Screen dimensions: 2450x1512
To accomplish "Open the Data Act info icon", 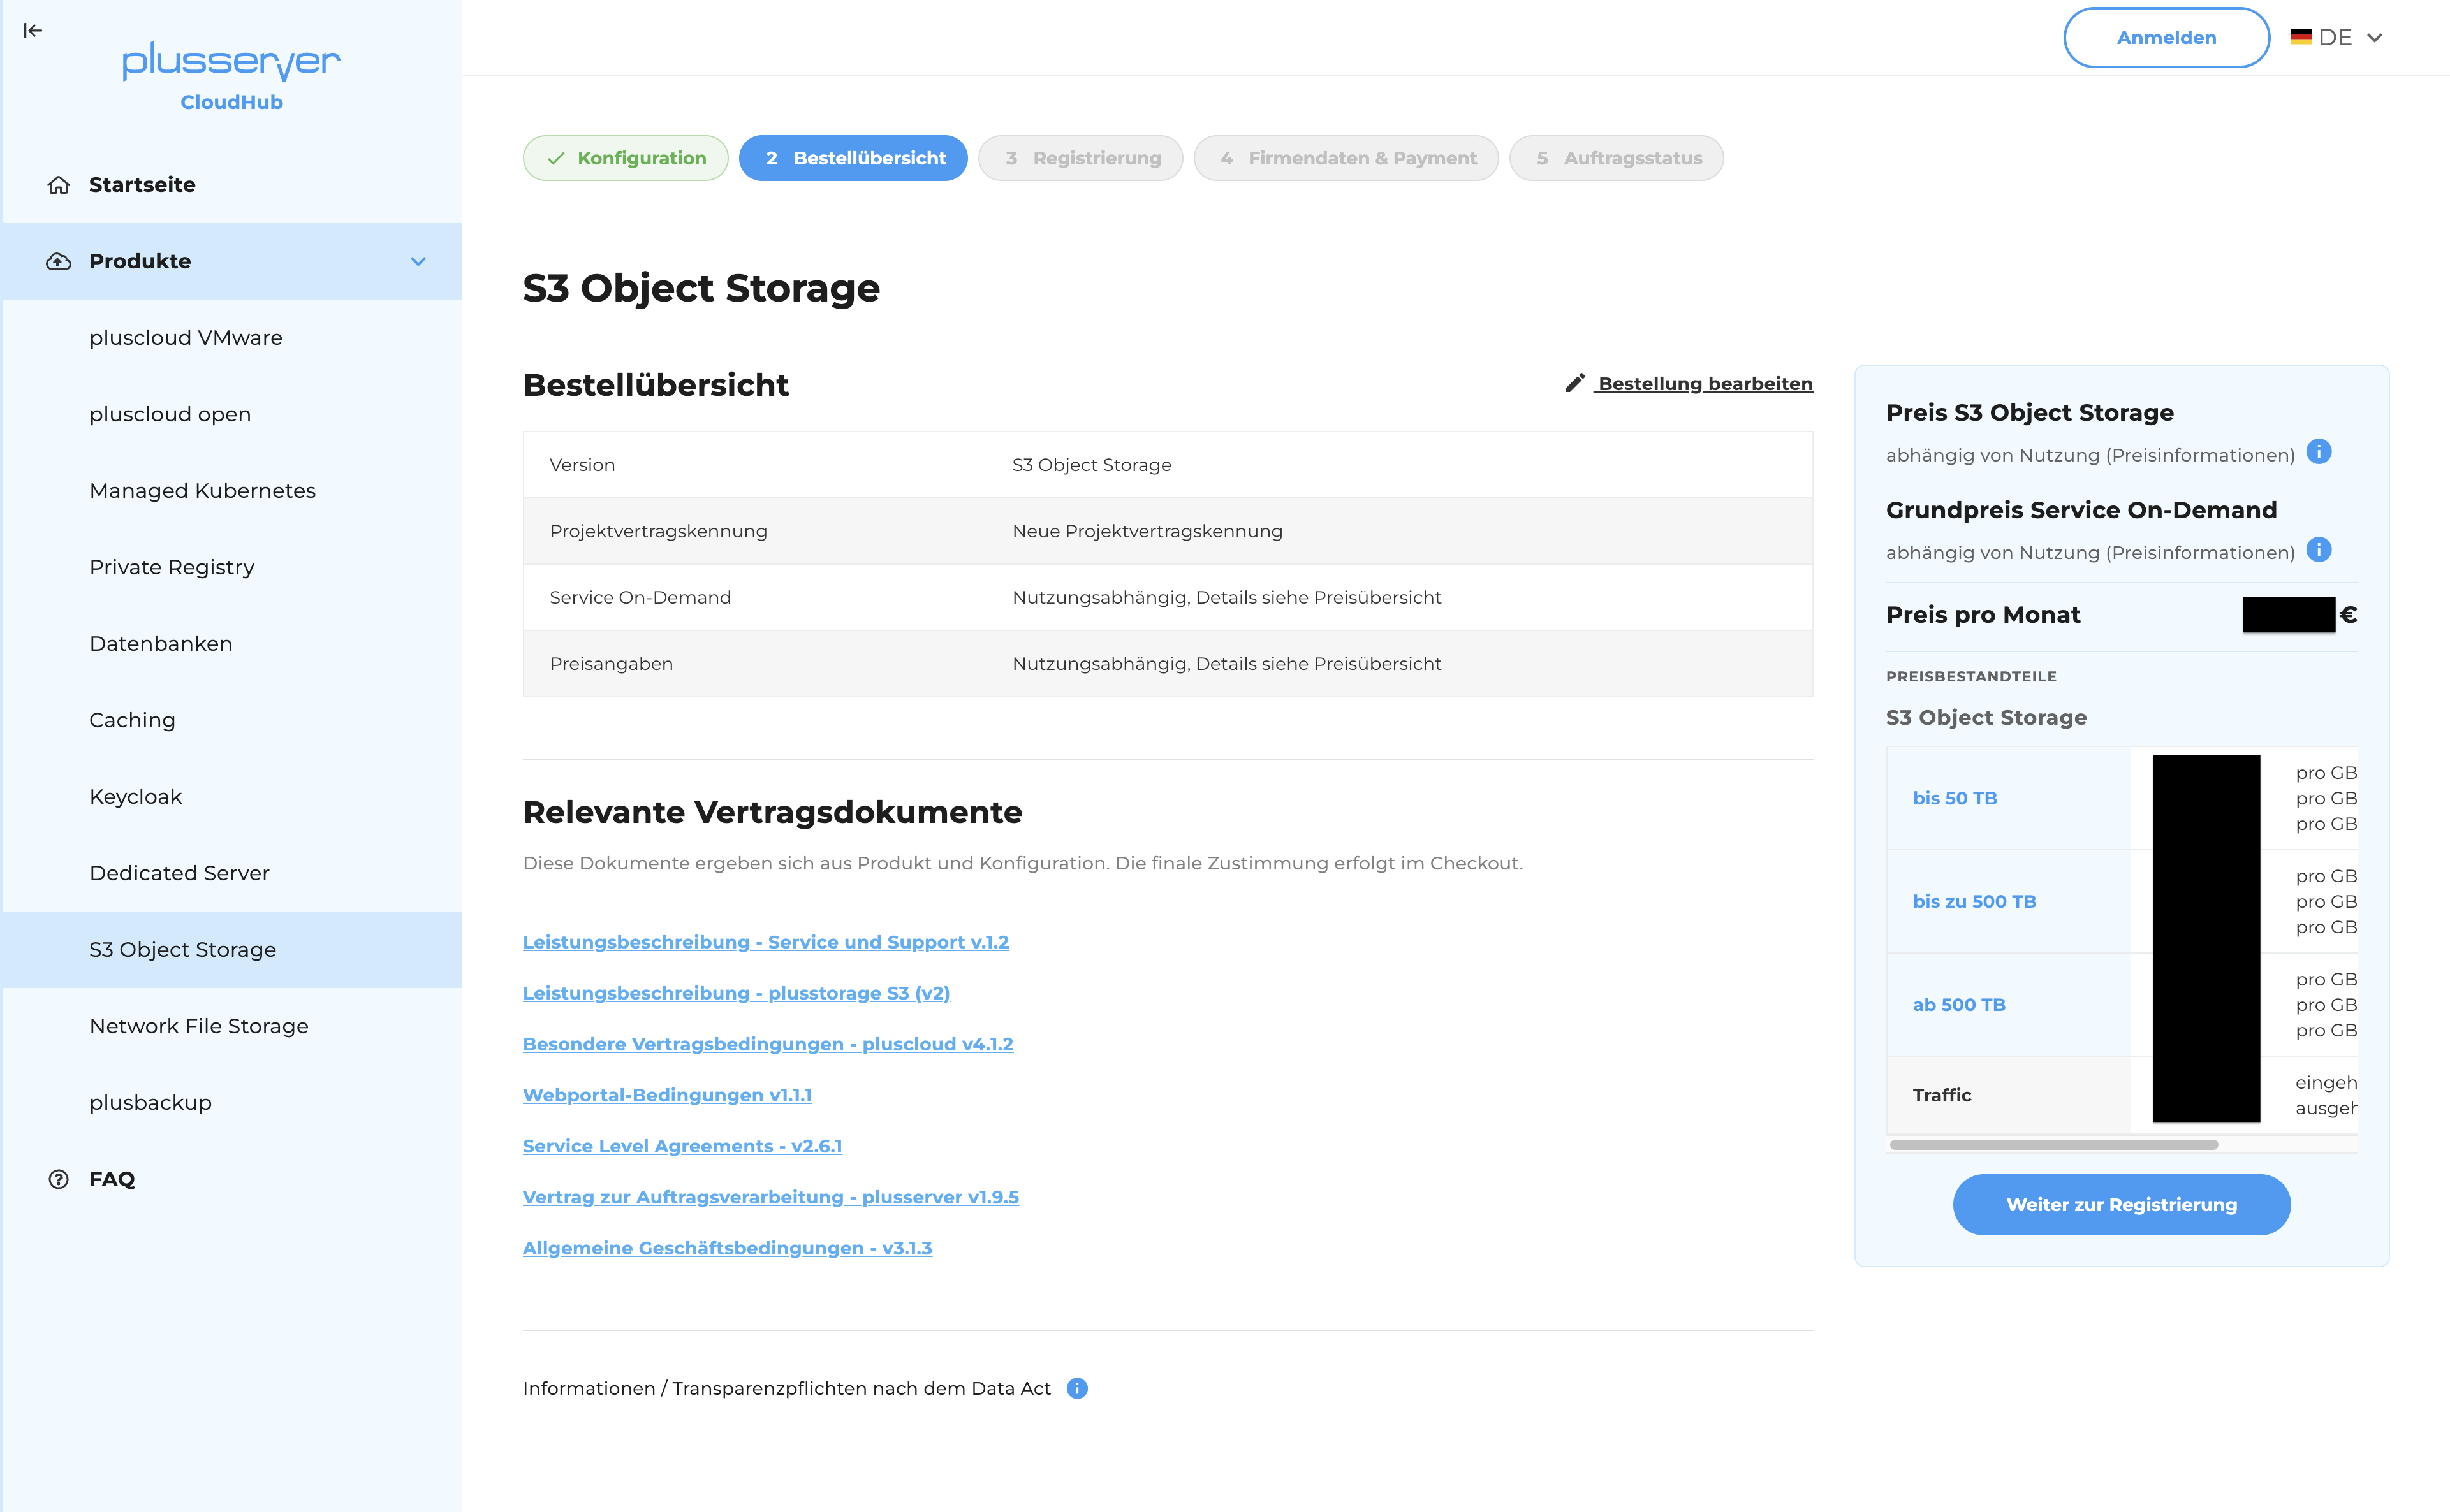I will pos(1076,1388).
